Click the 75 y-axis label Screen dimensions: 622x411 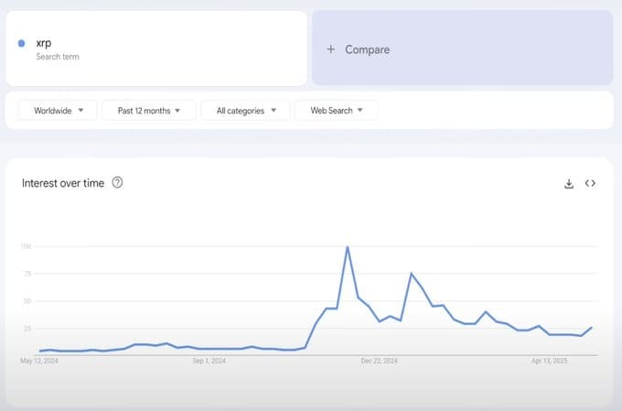pyautogui.click(x=27, y=274)
